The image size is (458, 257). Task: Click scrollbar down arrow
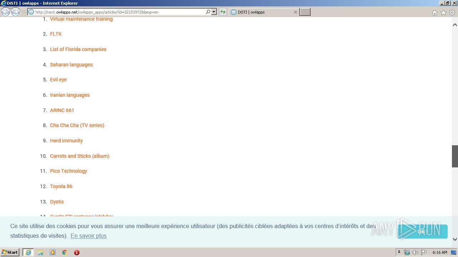(x=455, y=239)
